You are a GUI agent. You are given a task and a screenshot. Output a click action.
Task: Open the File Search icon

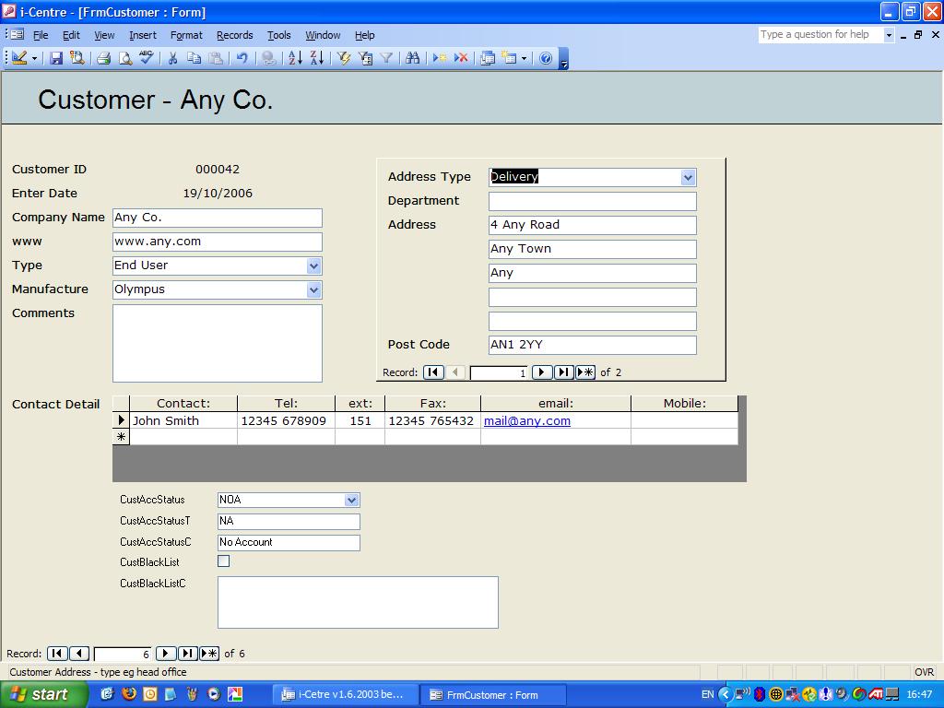click(x=77, y=58)
